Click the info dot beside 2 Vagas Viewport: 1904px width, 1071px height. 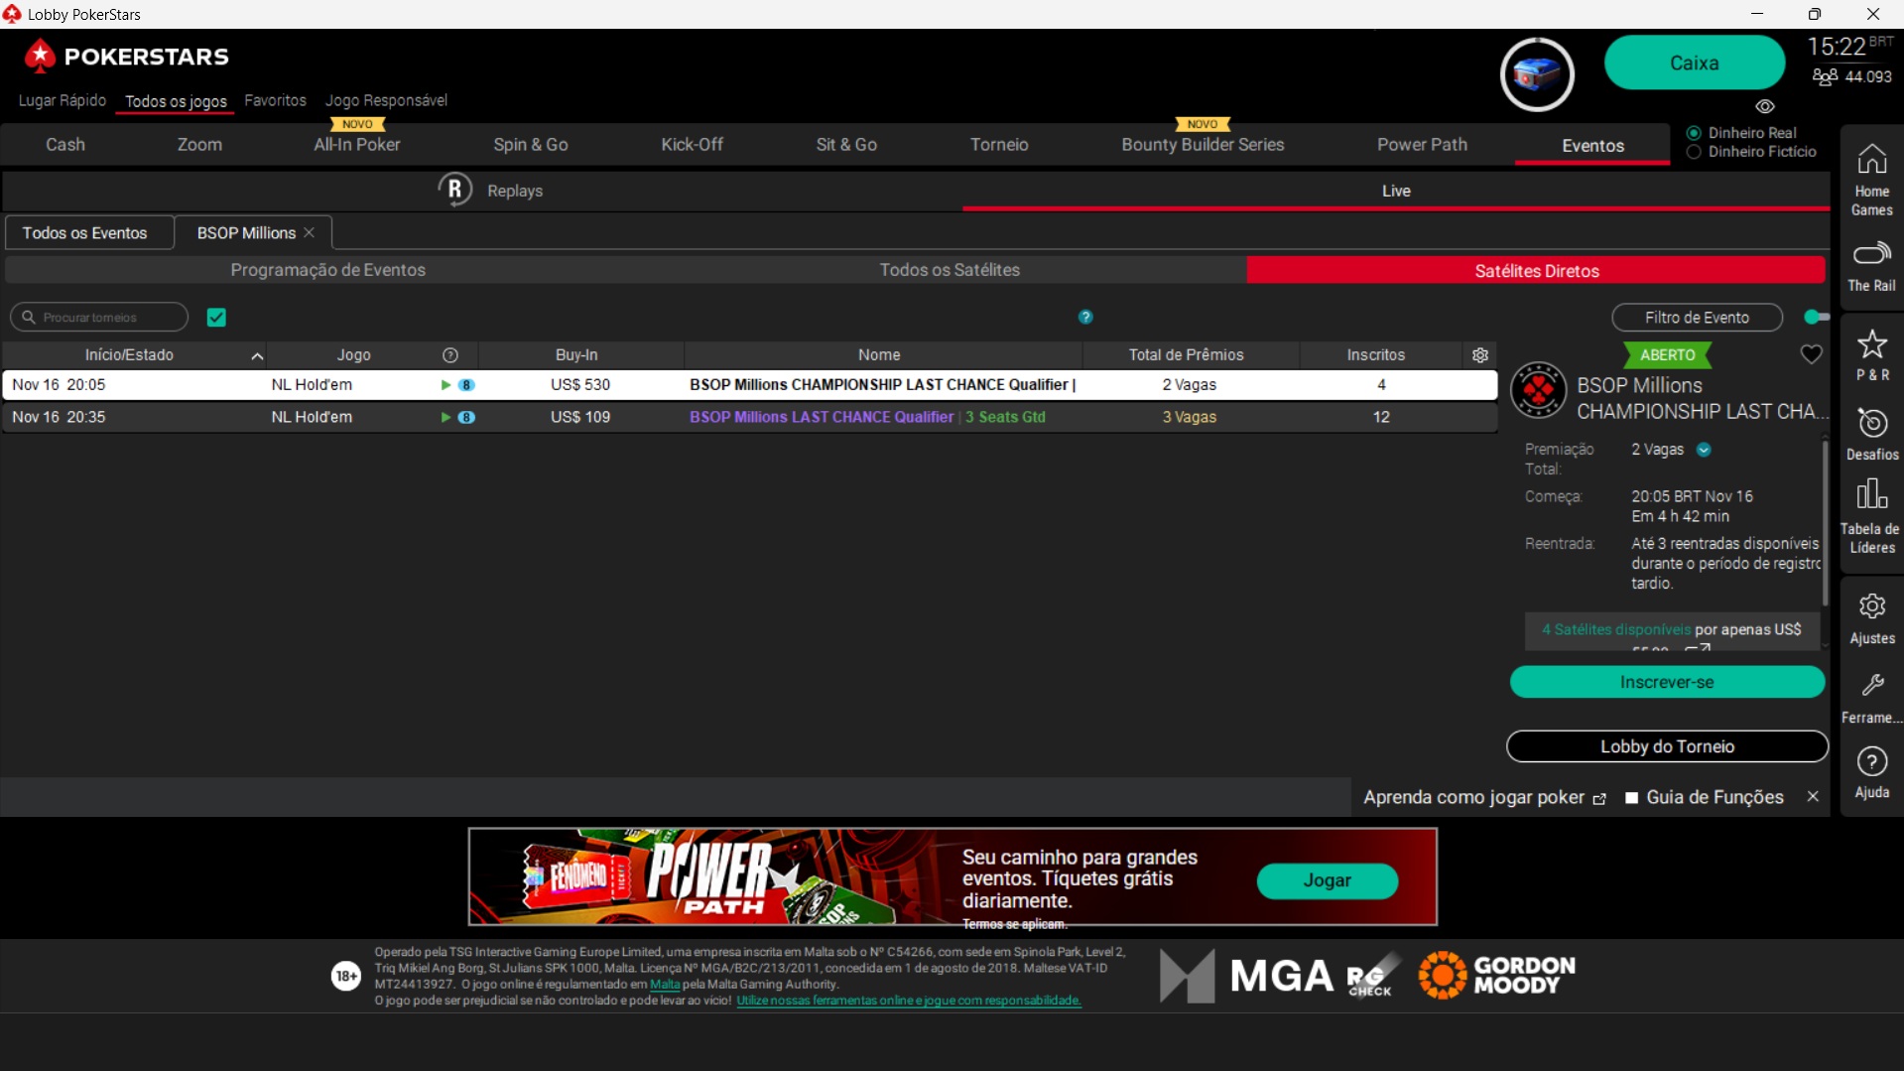click(1704, 450)
